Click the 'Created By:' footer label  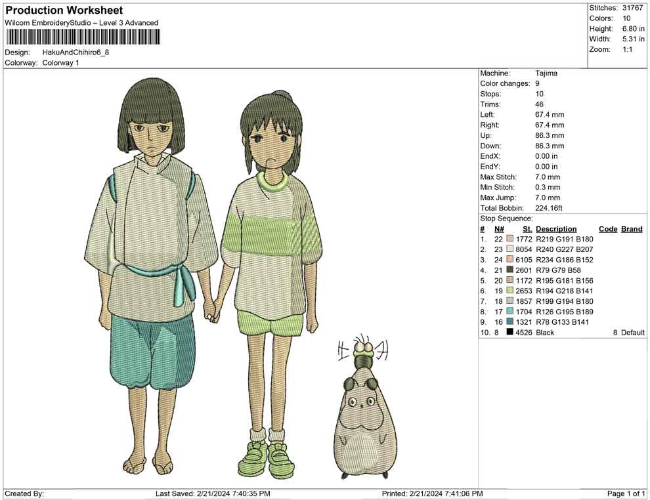24,493
